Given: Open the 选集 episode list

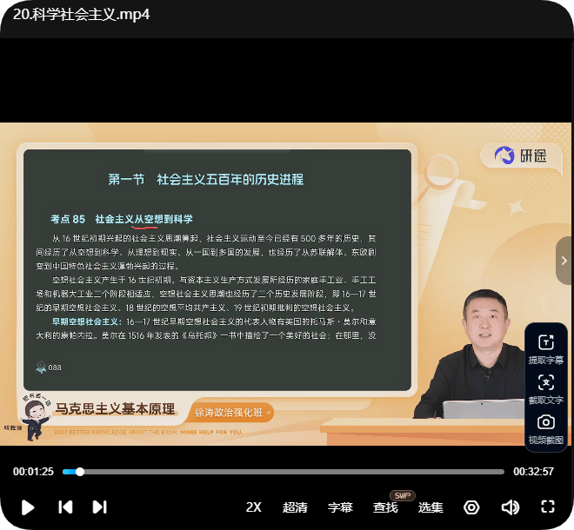Looking at the screenshot, I should [430, 507].
